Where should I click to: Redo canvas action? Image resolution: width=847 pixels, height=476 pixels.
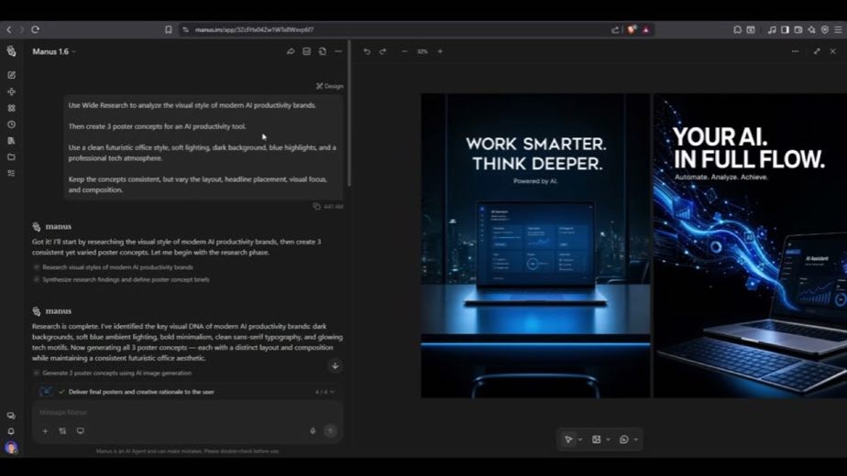pos(383,51)
